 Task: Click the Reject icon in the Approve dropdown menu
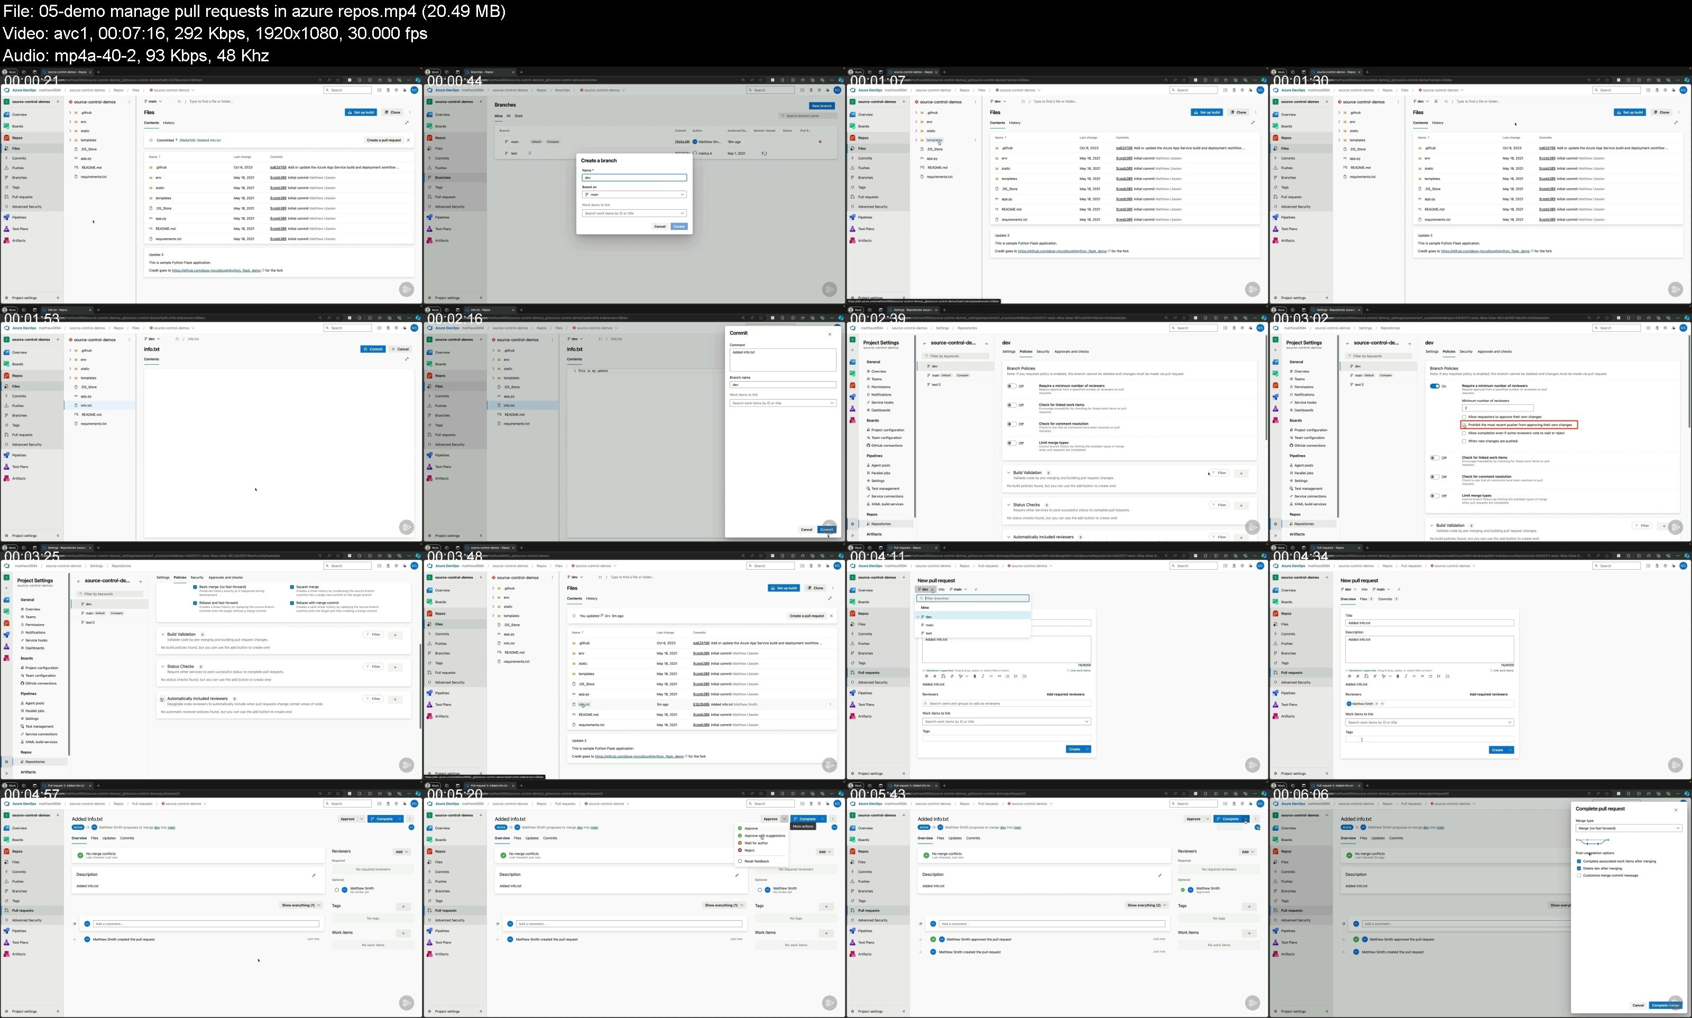[740, 850]
